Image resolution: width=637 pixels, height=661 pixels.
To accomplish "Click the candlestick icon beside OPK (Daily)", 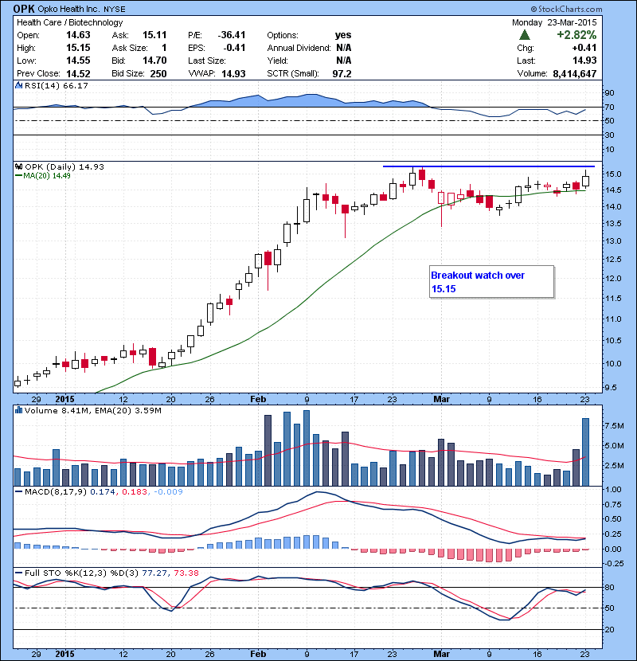I will (18, 167).
